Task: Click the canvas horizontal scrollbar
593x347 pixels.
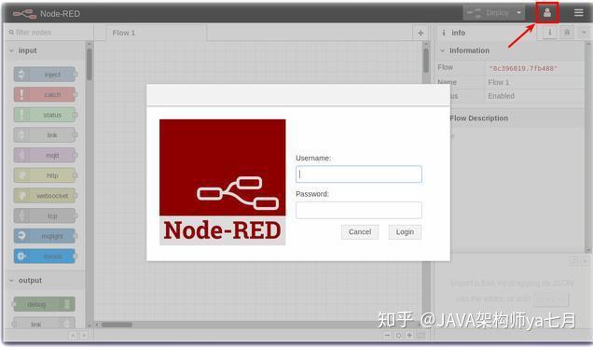Action: [117, 325]
